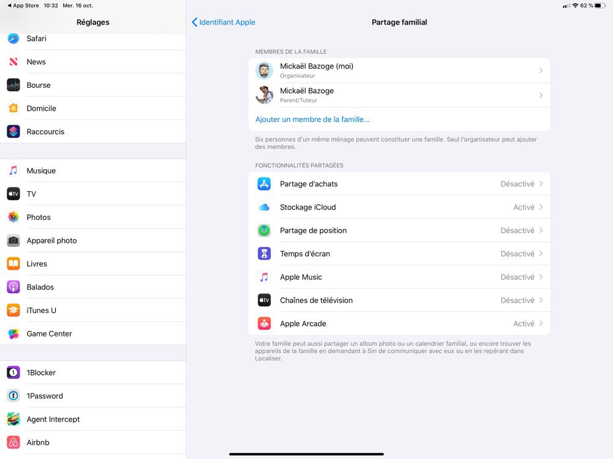Tap the Livres label in sidebar
Image resolution: width=613 pixels, height=459 pixels.
tap(37, 264)
